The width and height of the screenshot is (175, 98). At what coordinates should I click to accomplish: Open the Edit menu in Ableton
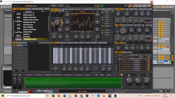click(x=5, y=4)
